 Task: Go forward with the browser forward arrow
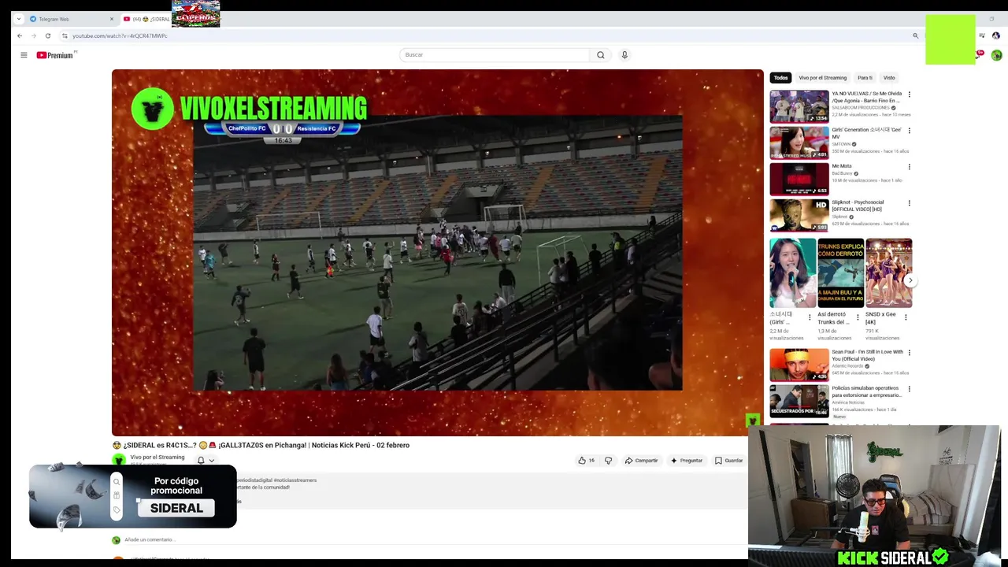coord(34,35)
